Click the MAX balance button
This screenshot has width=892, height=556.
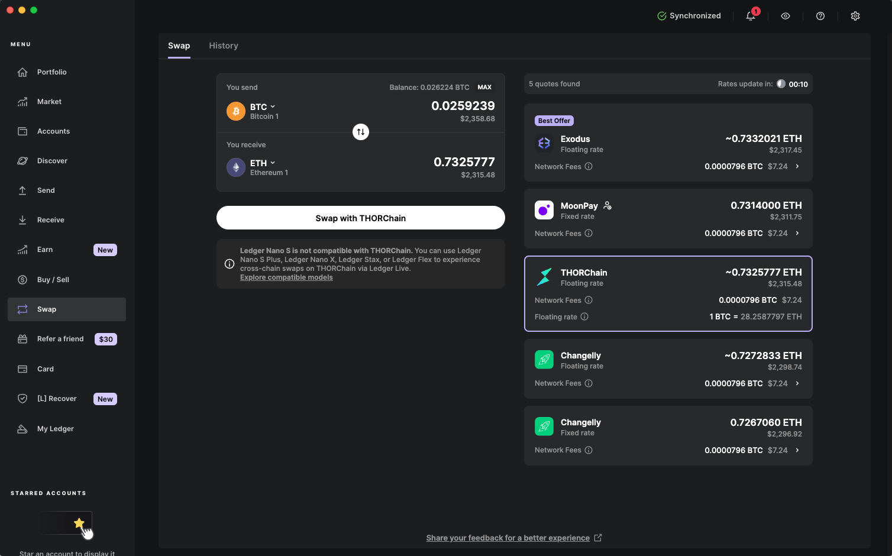coord(484,87)
